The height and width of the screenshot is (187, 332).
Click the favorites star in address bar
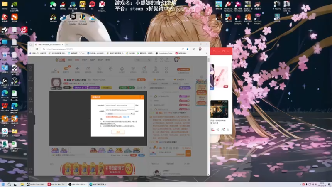[188, 49]
